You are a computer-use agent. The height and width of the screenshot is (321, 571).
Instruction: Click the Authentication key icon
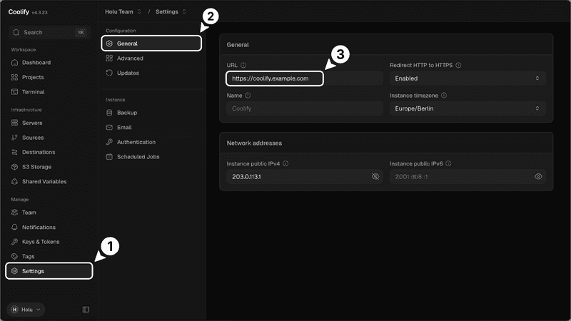(x=109, y=142)
